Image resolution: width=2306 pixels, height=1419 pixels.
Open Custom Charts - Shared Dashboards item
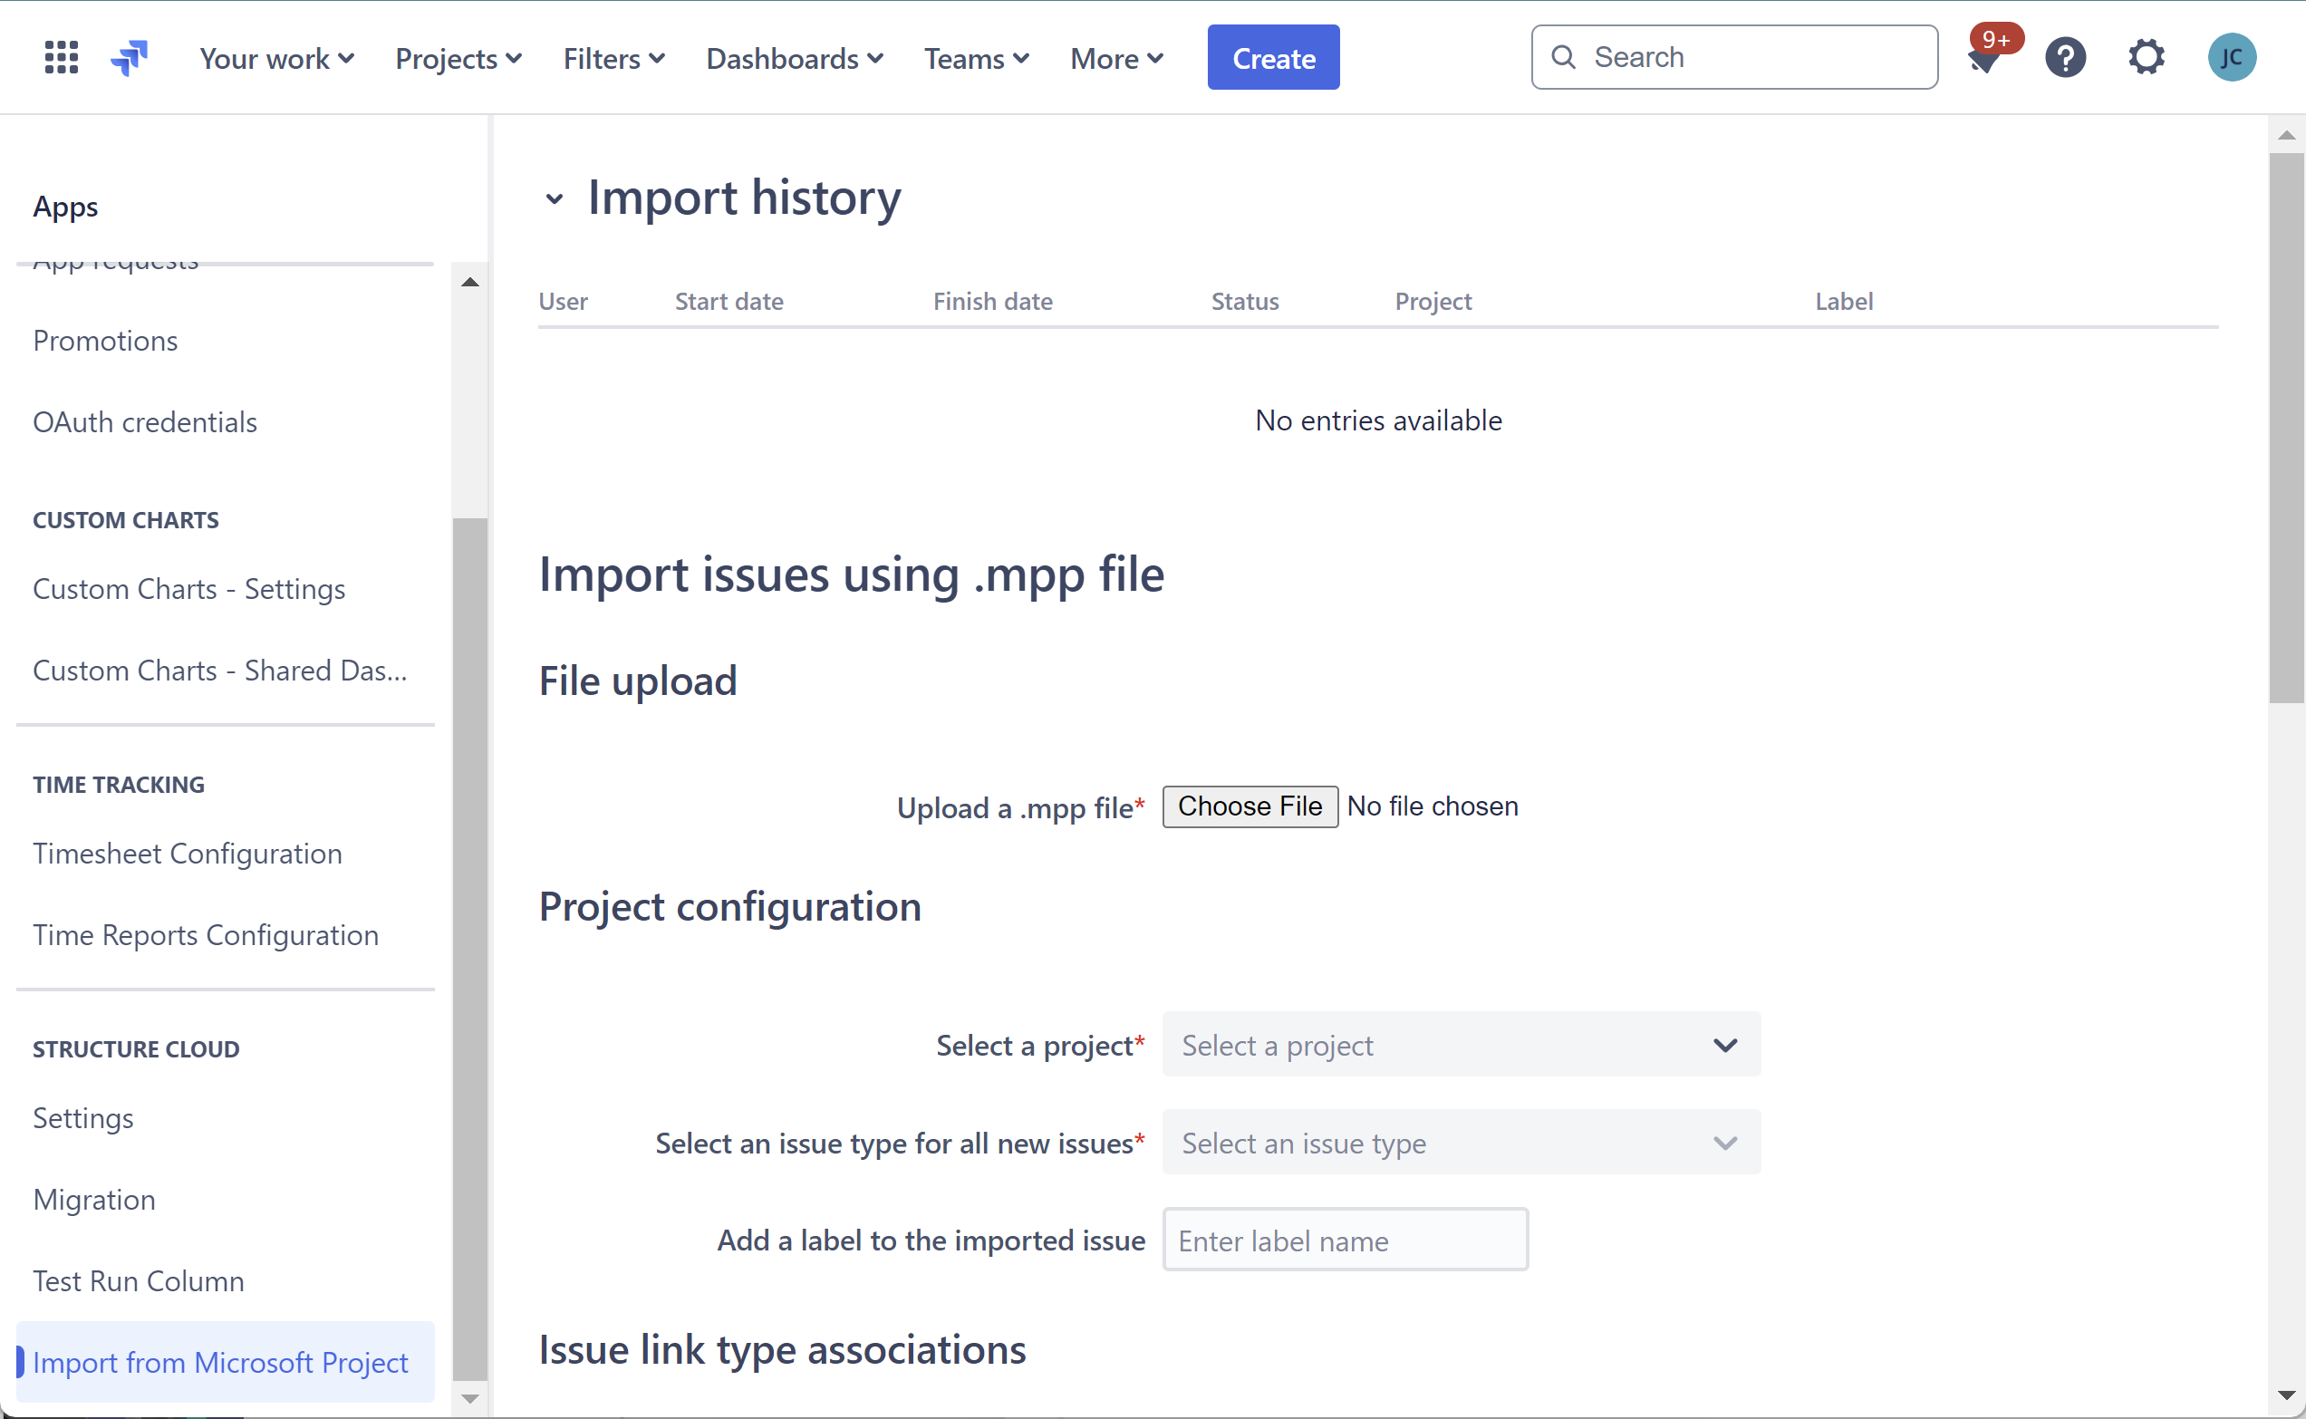(x=220, y=671)
